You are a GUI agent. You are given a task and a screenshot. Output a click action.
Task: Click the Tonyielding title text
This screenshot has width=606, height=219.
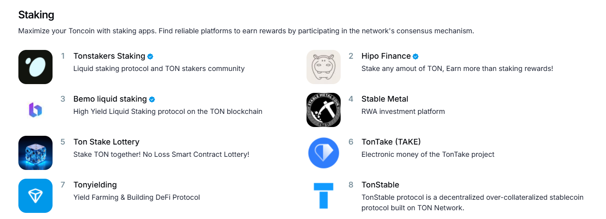(x=95, y=185)
